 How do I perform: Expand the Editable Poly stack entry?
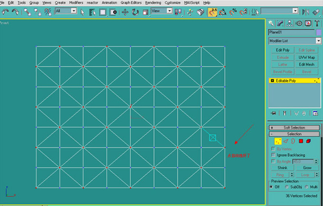272,80
